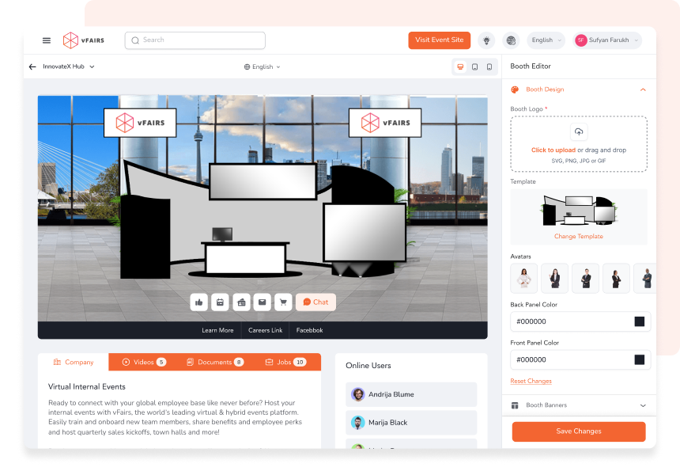This screenshot has width=680, height=475.
Task: Open the Front Panel Color swatch
Action: [639, 360]
